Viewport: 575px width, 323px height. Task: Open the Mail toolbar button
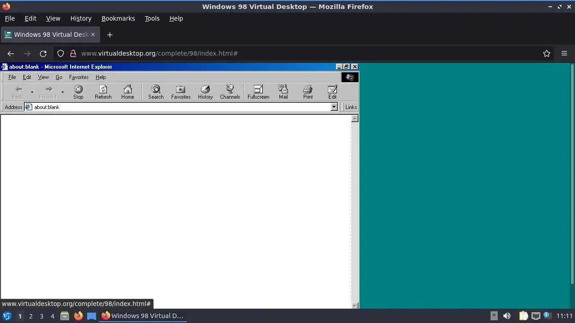click(x=283, y=92)
